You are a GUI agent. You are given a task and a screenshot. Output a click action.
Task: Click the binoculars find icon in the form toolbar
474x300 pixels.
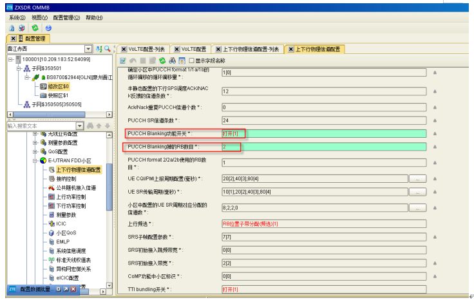(x=173, y=61)
